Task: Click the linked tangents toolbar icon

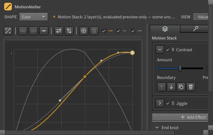Action: (23, 31)
